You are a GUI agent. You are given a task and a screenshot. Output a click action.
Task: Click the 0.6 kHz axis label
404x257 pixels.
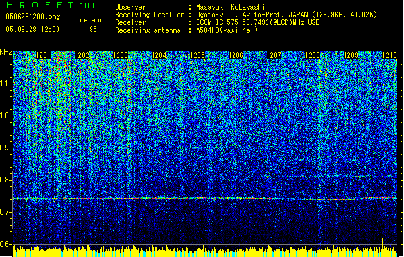click(x=5, y=244)
